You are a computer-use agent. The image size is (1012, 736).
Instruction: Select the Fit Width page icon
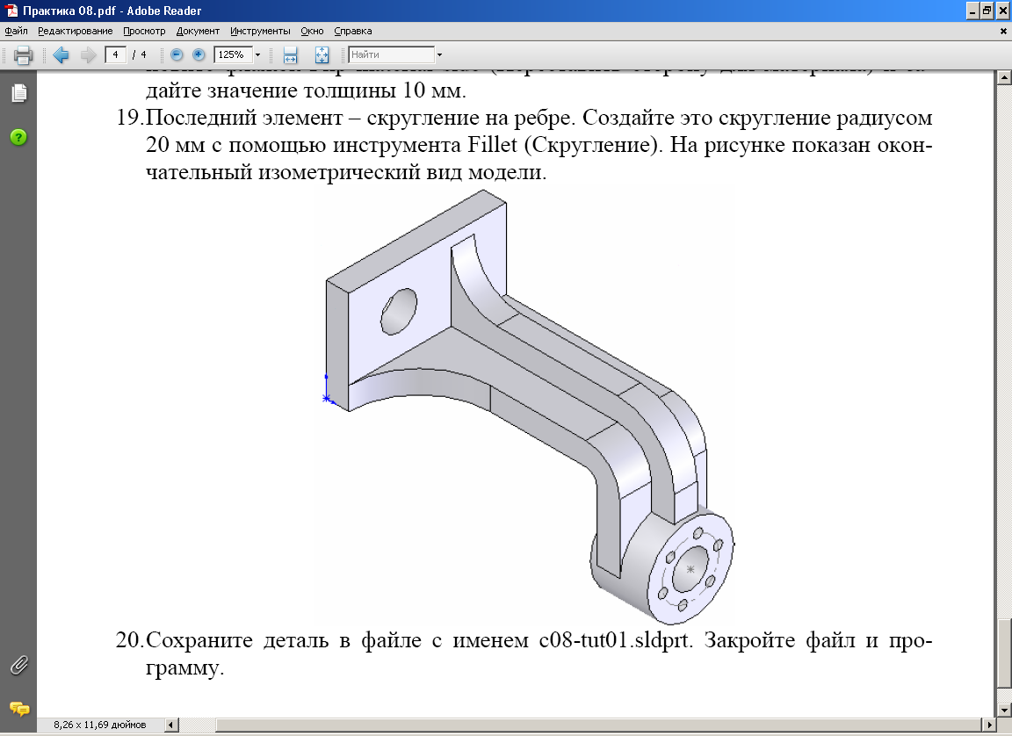coord(290,54)
